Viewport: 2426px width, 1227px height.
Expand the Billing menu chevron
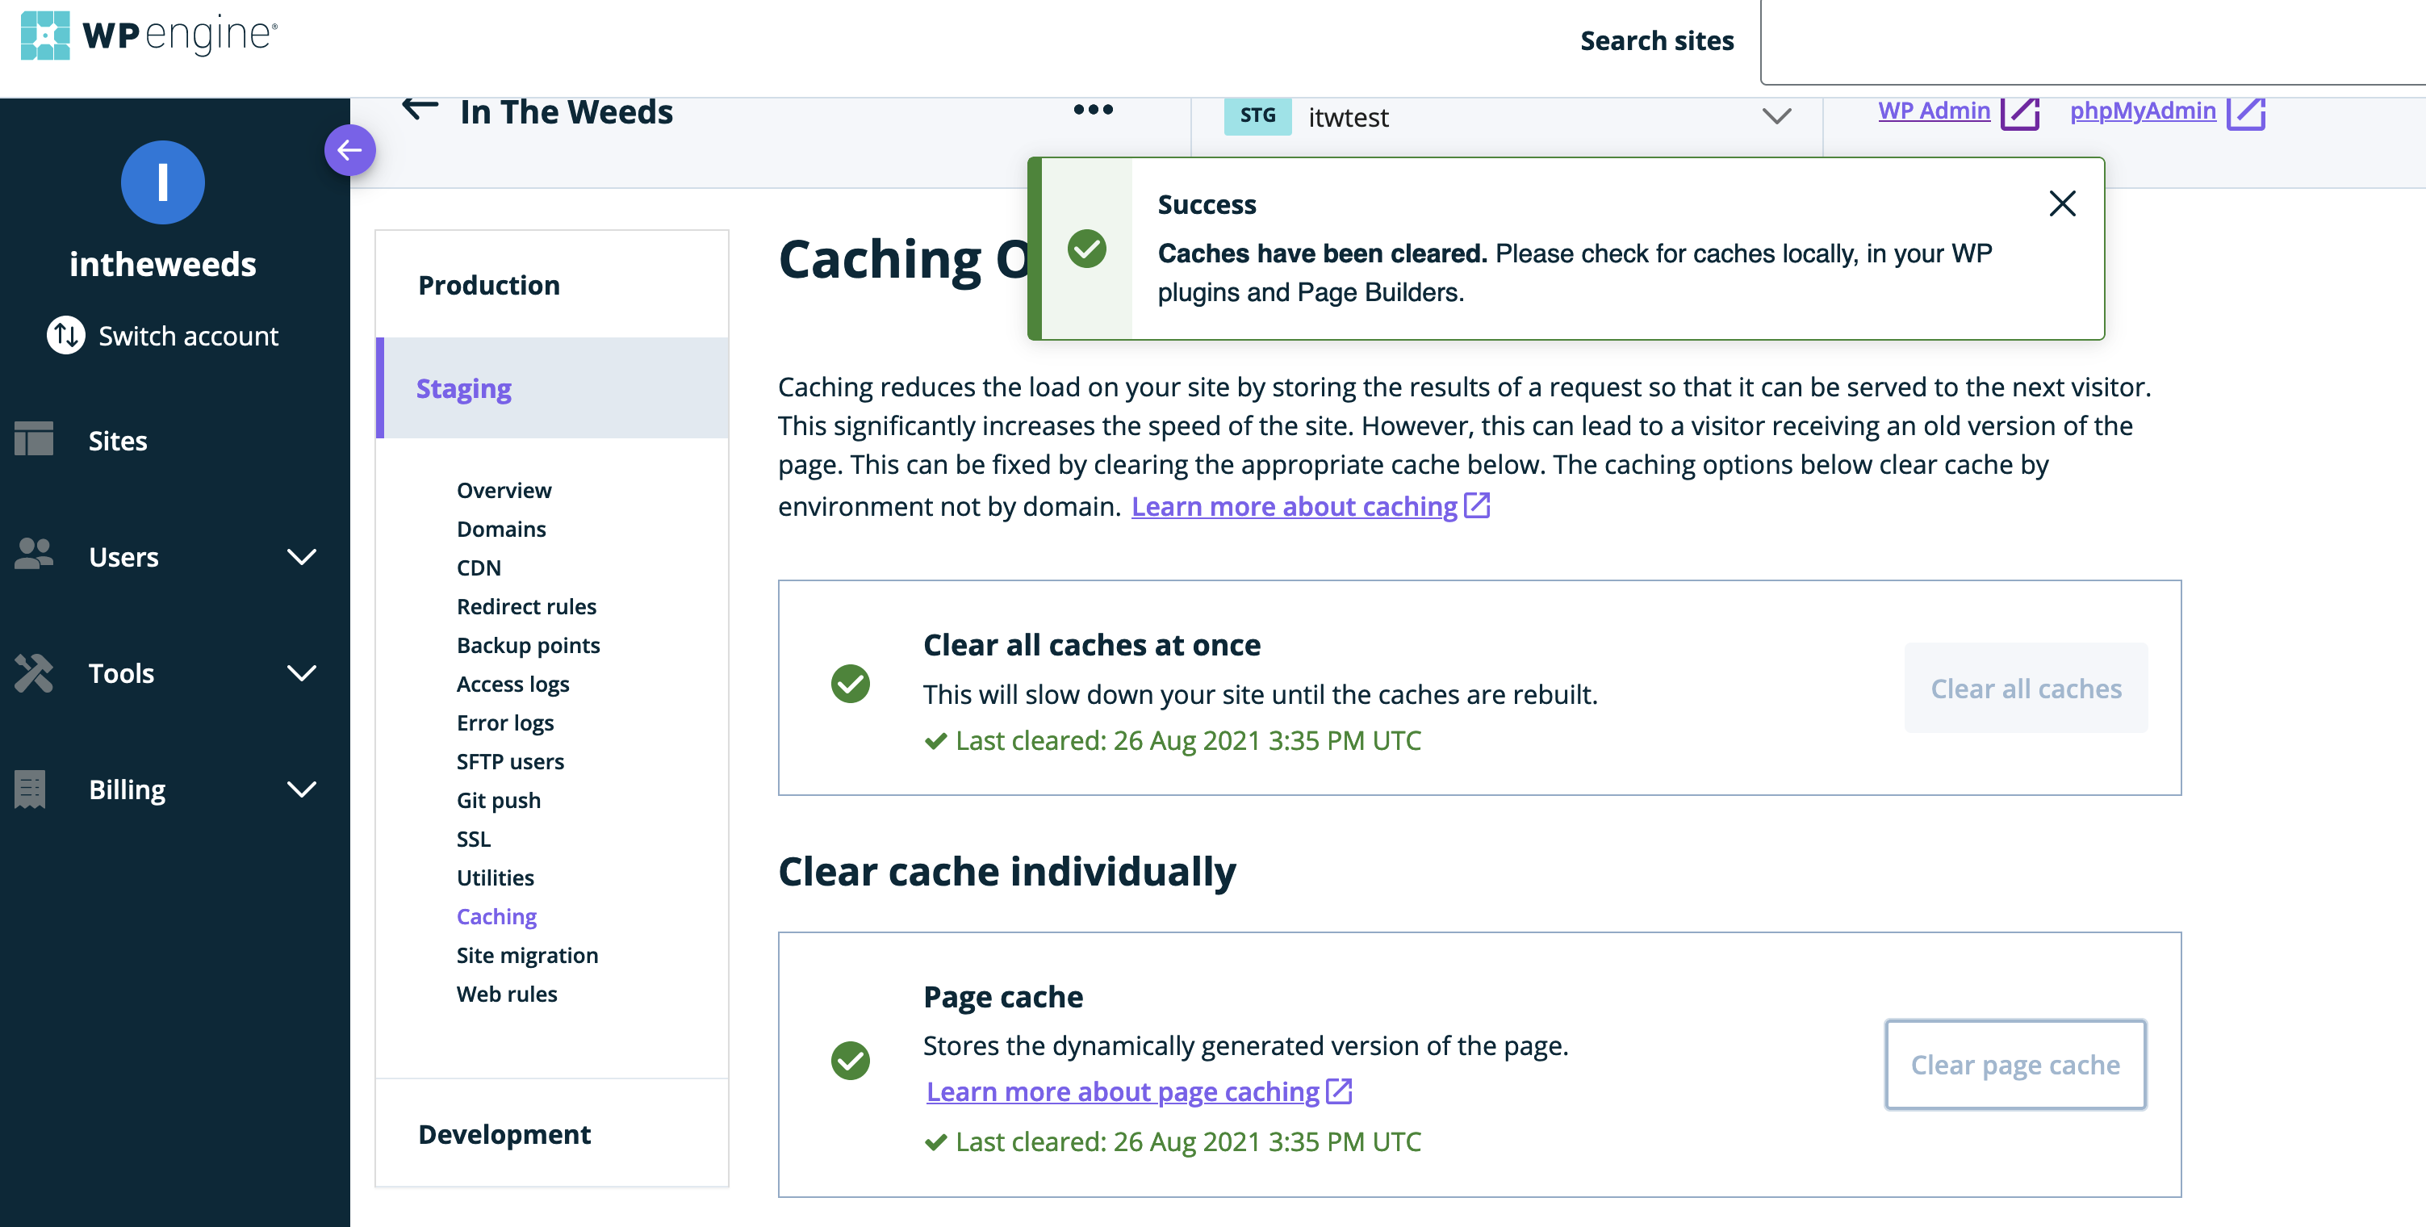(301, 789)
